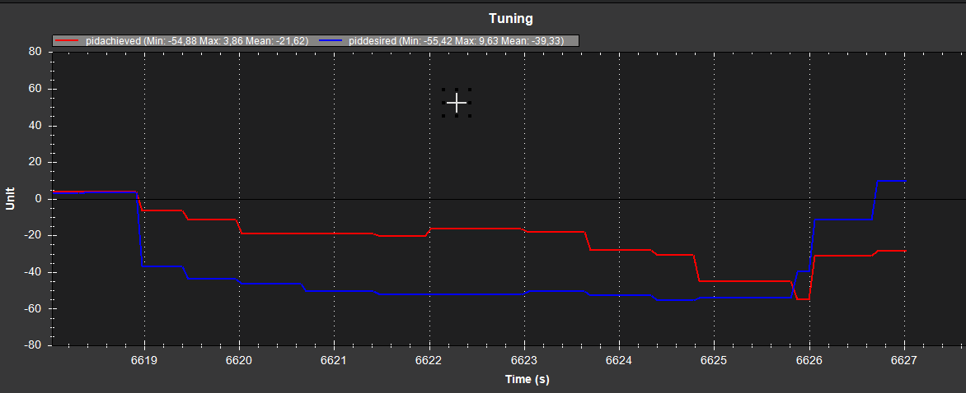Click the 6627 time axis tick label
Image resolution: width=966 pixels, height=393 pixels.
pos(904,360)
